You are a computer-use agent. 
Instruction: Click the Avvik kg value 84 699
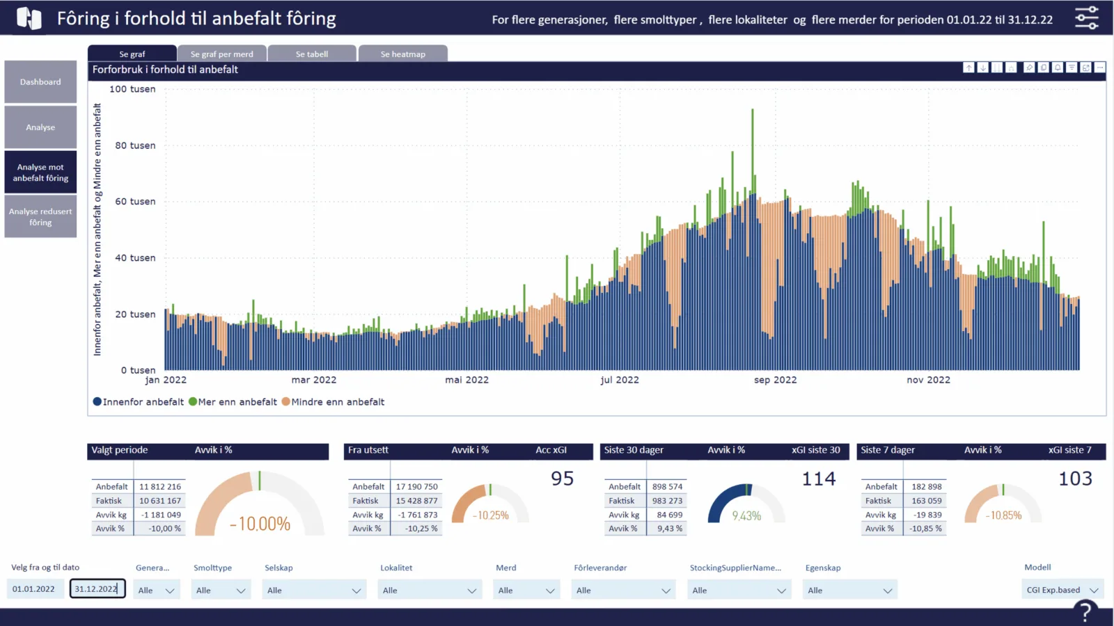click(x=670, y=515)
